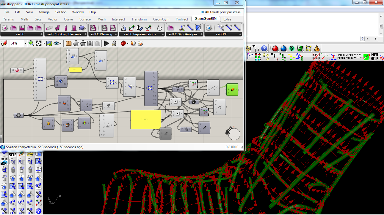Open the Arrange menu
Screen dimensions: 384x215
(x=44, y=12)
